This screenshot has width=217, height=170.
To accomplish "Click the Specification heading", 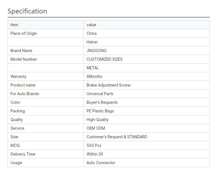I will point(27,11).
